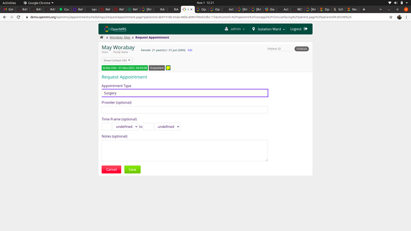Click second time frame number box

pos(148,126)
